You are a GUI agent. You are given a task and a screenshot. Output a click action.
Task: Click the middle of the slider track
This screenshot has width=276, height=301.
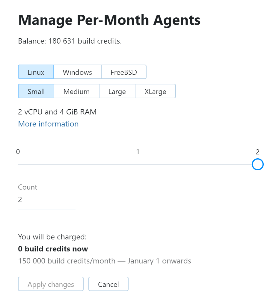[138, 164]
